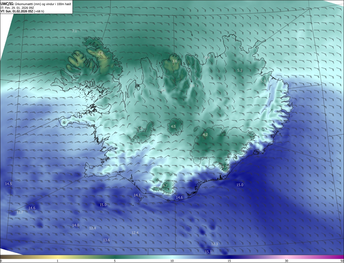344x263 pixels.
Task: Click the 8.4 value label
Action: tap(207, 58)
